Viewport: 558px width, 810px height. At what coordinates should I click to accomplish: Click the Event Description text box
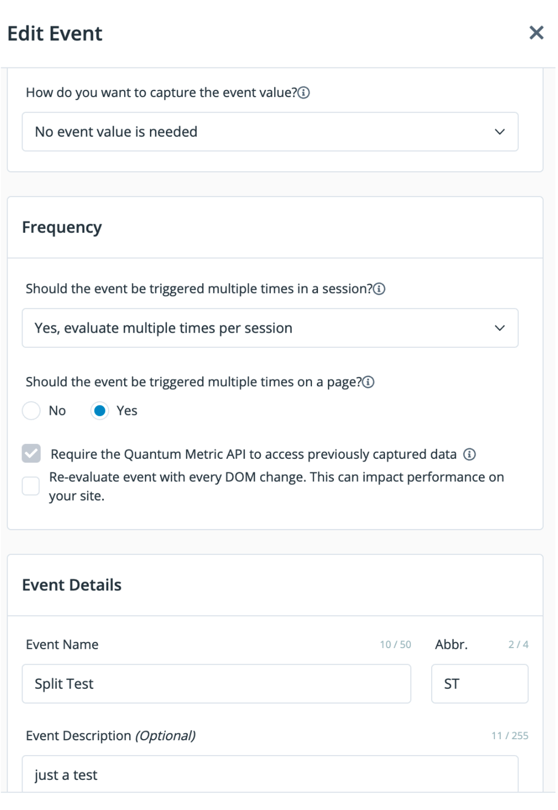[270, 774]
